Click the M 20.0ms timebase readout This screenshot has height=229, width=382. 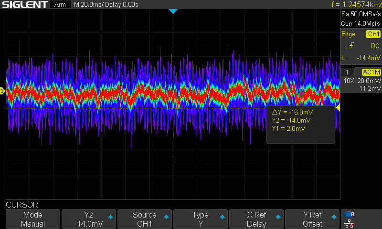[89, 4]
